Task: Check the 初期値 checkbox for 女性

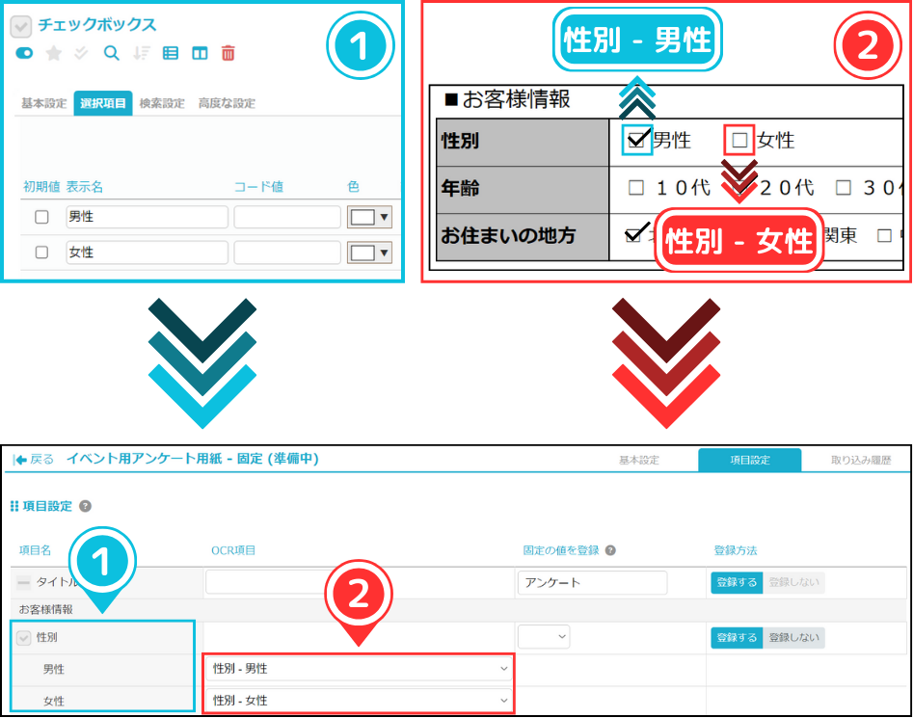Action: 41,253
